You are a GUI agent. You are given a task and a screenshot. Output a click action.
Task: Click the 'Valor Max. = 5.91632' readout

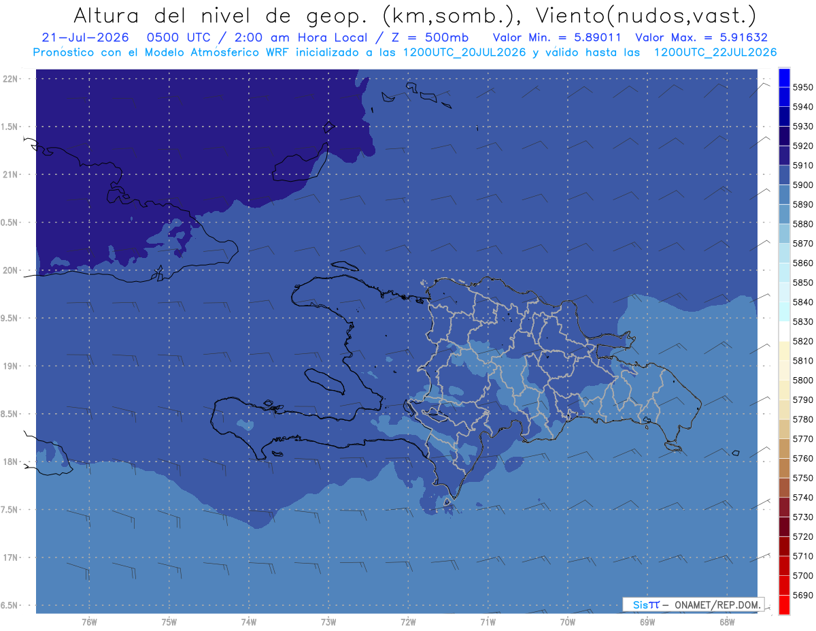coord(700,37)
